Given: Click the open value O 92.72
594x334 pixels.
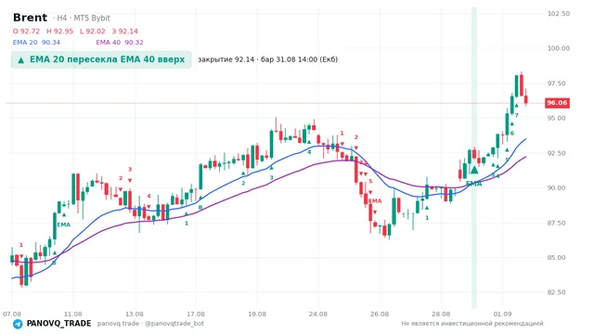Looking at the screenshot, I should 26,32.
